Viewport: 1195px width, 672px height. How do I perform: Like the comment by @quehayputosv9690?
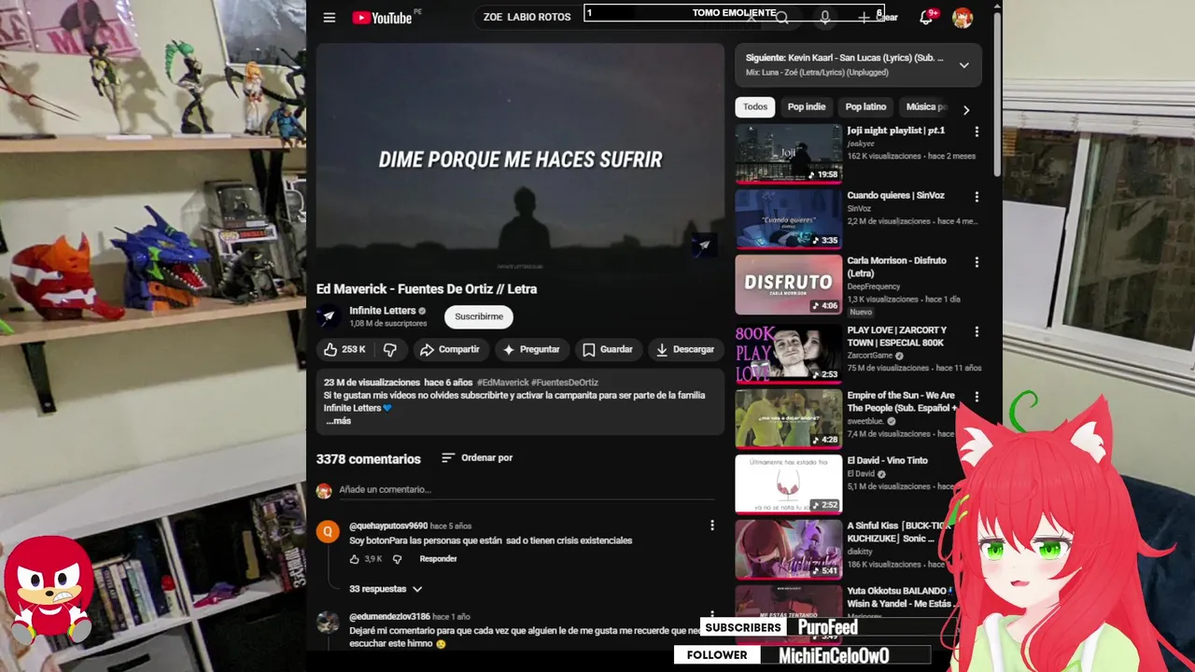(355, 559)
